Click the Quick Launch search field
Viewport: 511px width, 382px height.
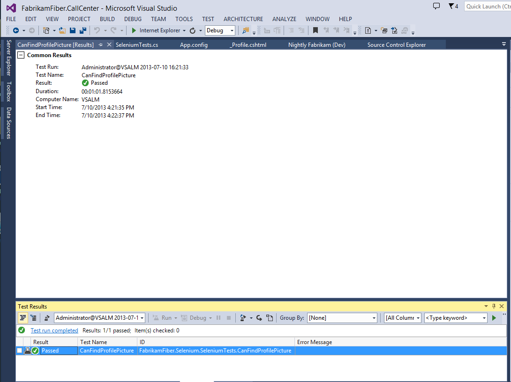pyautogui.click(x=488, y=6)
